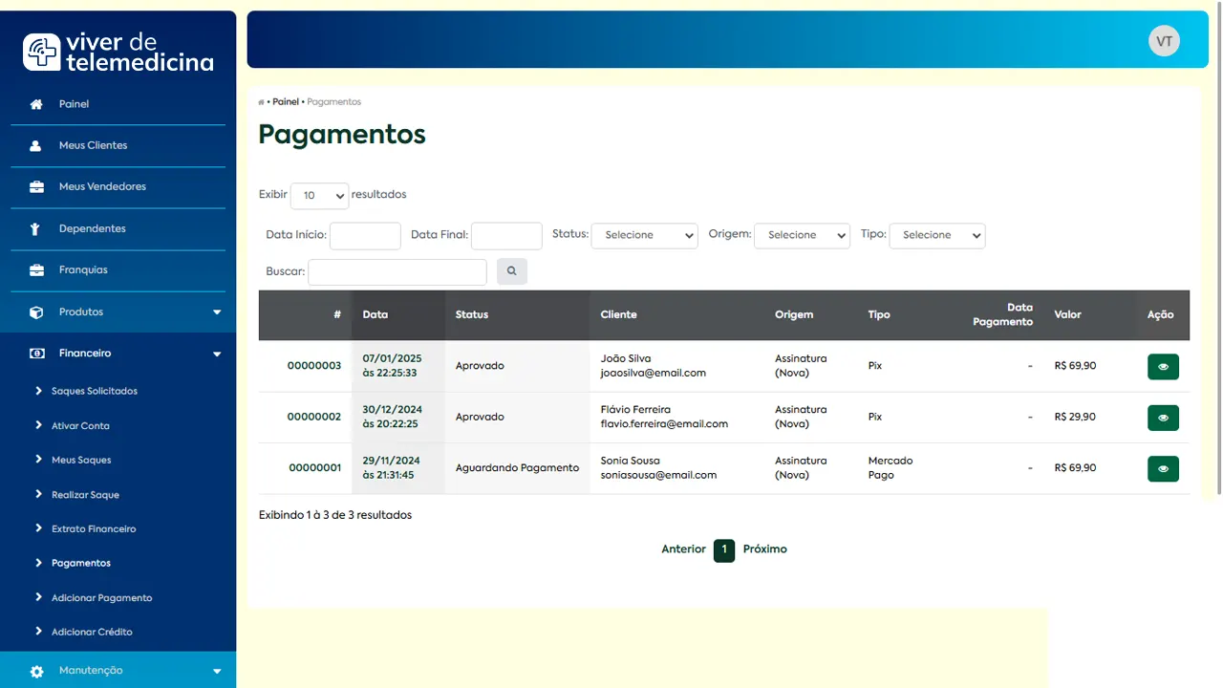Click the VT avatar circle in the header

click(x=1164, y=40)
